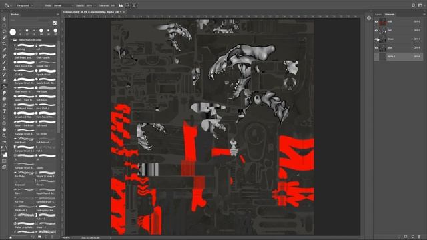Toggle visibility of the Red channel
Image resolution: width=427 pixels, height=240 pixels.
click(376, 30)
